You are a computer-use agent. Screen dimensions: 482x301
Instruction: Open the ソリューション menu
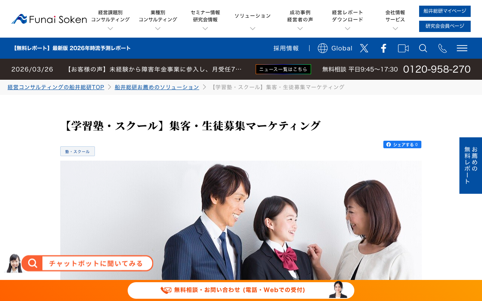click(x=253, y=19)
